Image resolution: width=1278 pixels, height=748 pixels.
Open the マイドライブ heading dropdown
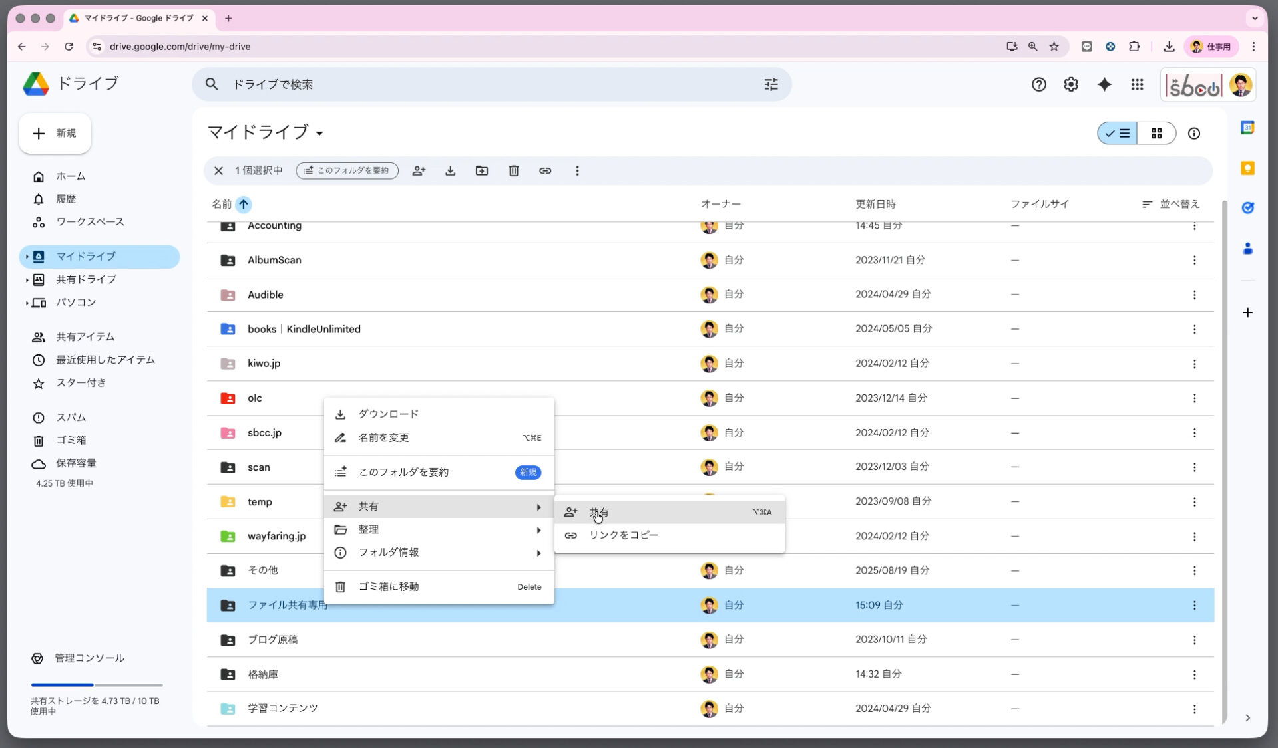pos(321,133)
